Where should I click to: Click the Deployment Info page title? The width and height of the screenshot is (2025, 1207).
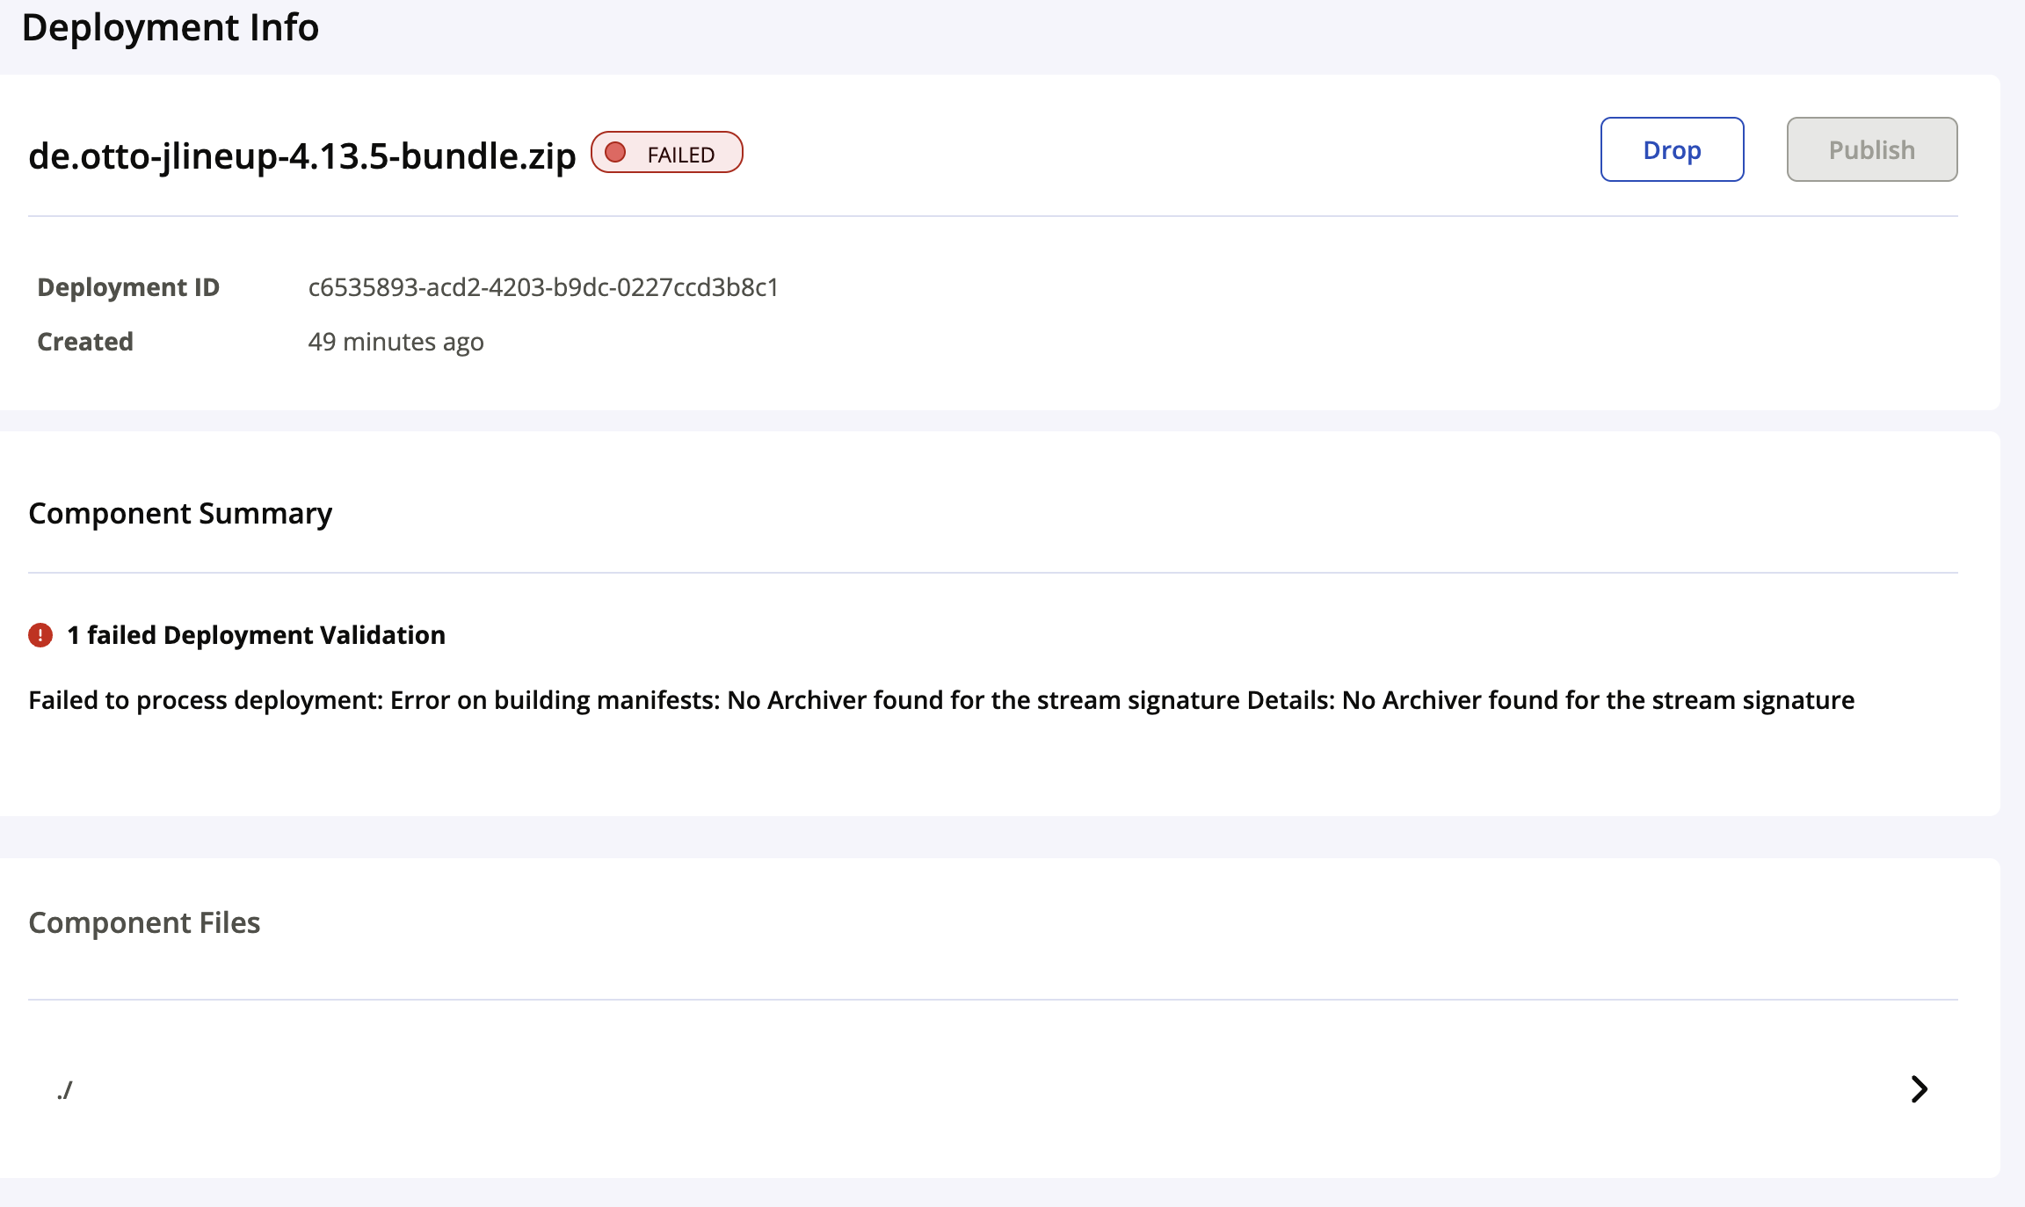tap(170, 27)
